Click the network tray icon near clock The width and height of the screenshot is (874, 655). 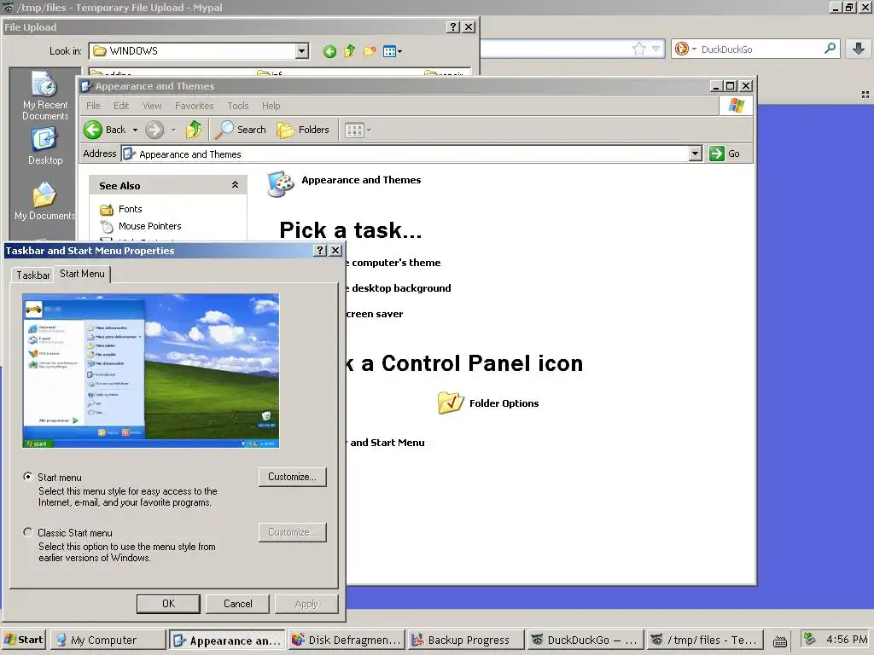pyautogui.click(x=810, y=639)
